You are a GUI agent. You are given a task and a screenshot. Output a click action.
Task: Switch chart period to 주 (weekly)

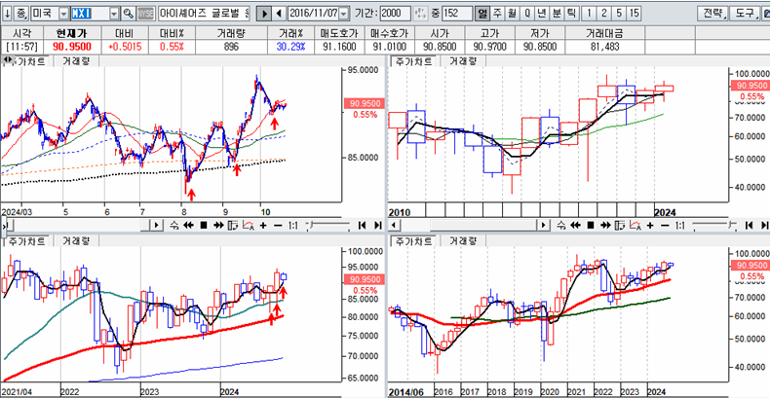click(x=497, y=14)
